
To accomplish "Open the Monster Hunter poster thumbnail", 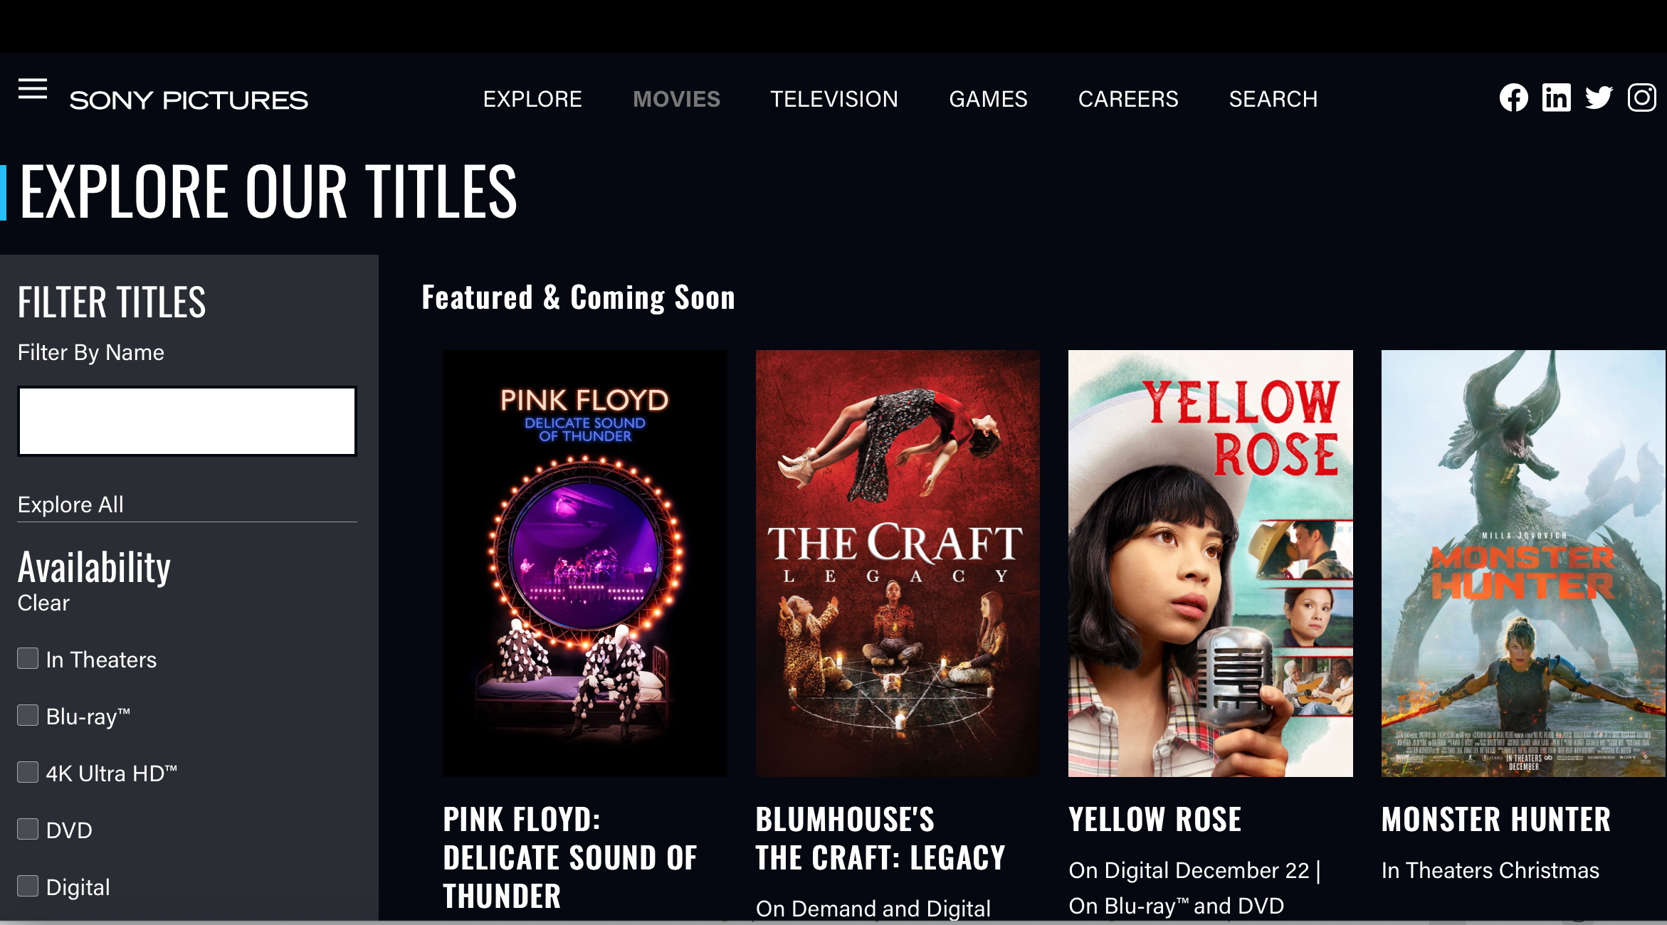I will pyautogui.click(x=1523, y=563).
